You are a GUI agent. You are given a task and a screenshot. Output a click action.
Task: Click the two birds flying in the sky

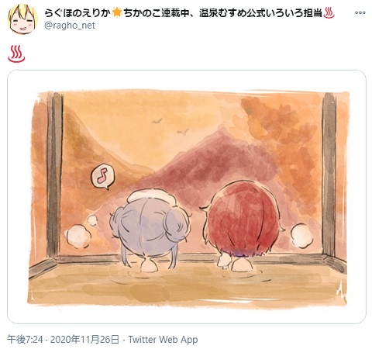point(170,126)
